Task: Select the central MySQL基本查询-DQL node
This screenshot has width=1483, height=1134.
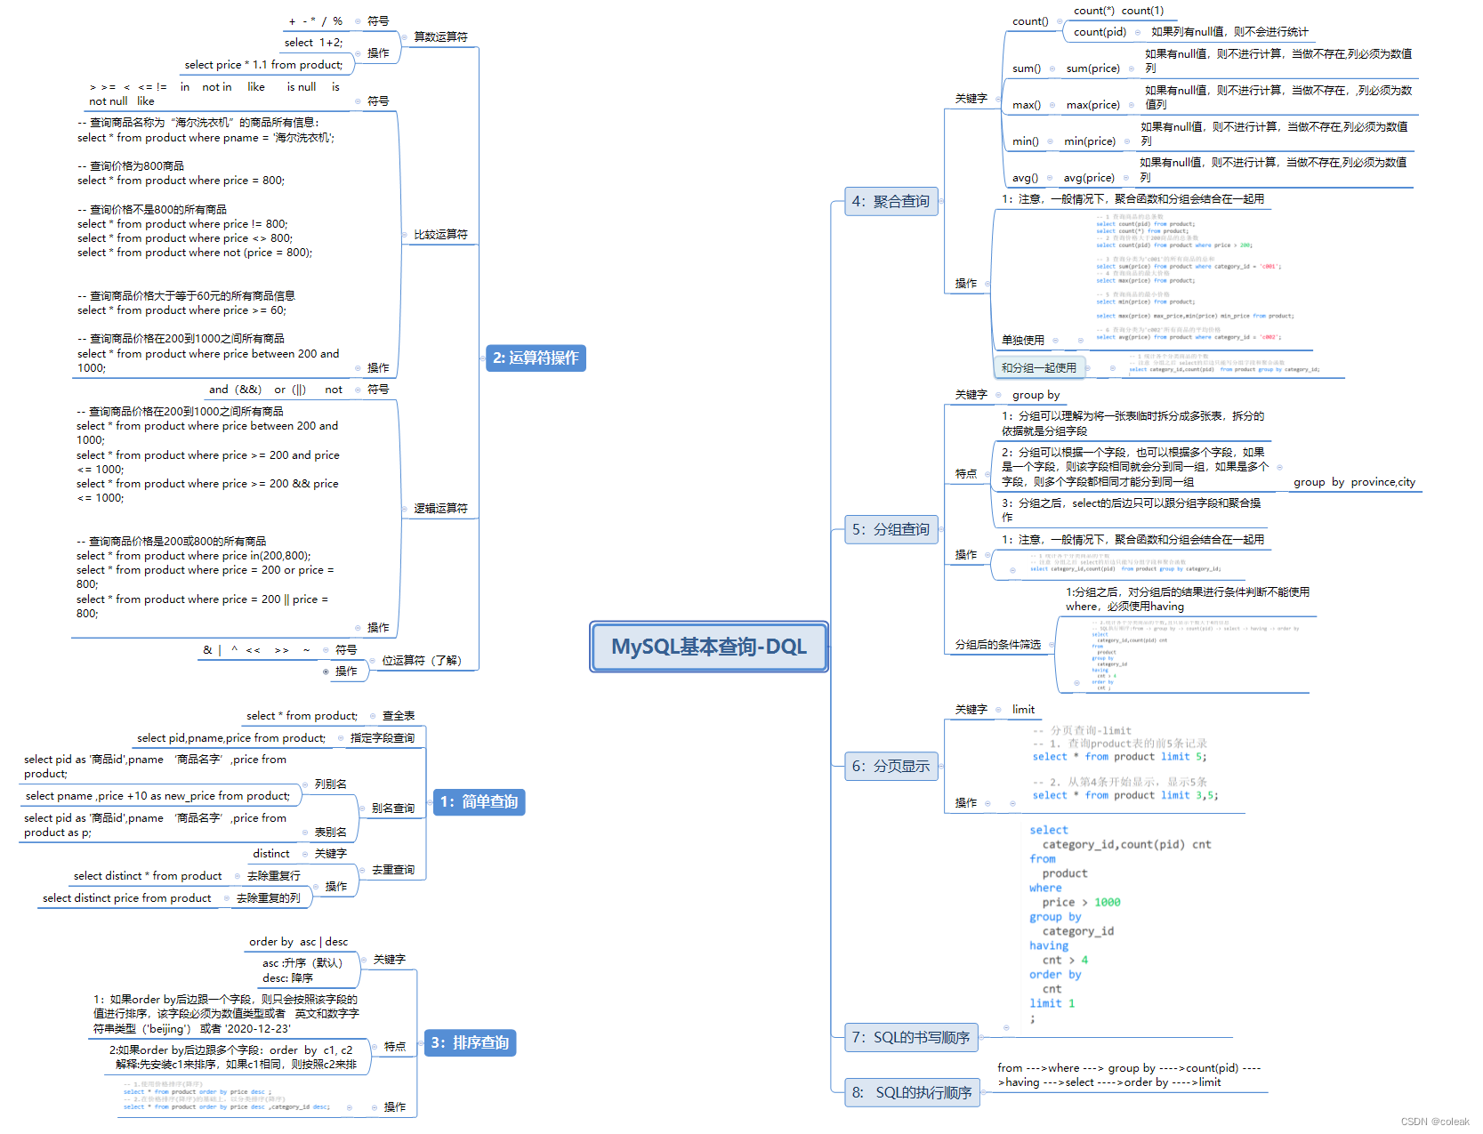Action: click(x=709, y=647)
